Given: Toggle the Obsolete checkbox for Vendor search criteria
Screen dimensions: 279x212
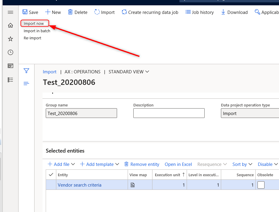Looking at the screenshot, I should point(261,185).
